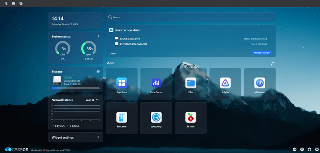Click the 14:14 clock widget
The width and height of the screenshot is (320, 153).
(58, 19)
